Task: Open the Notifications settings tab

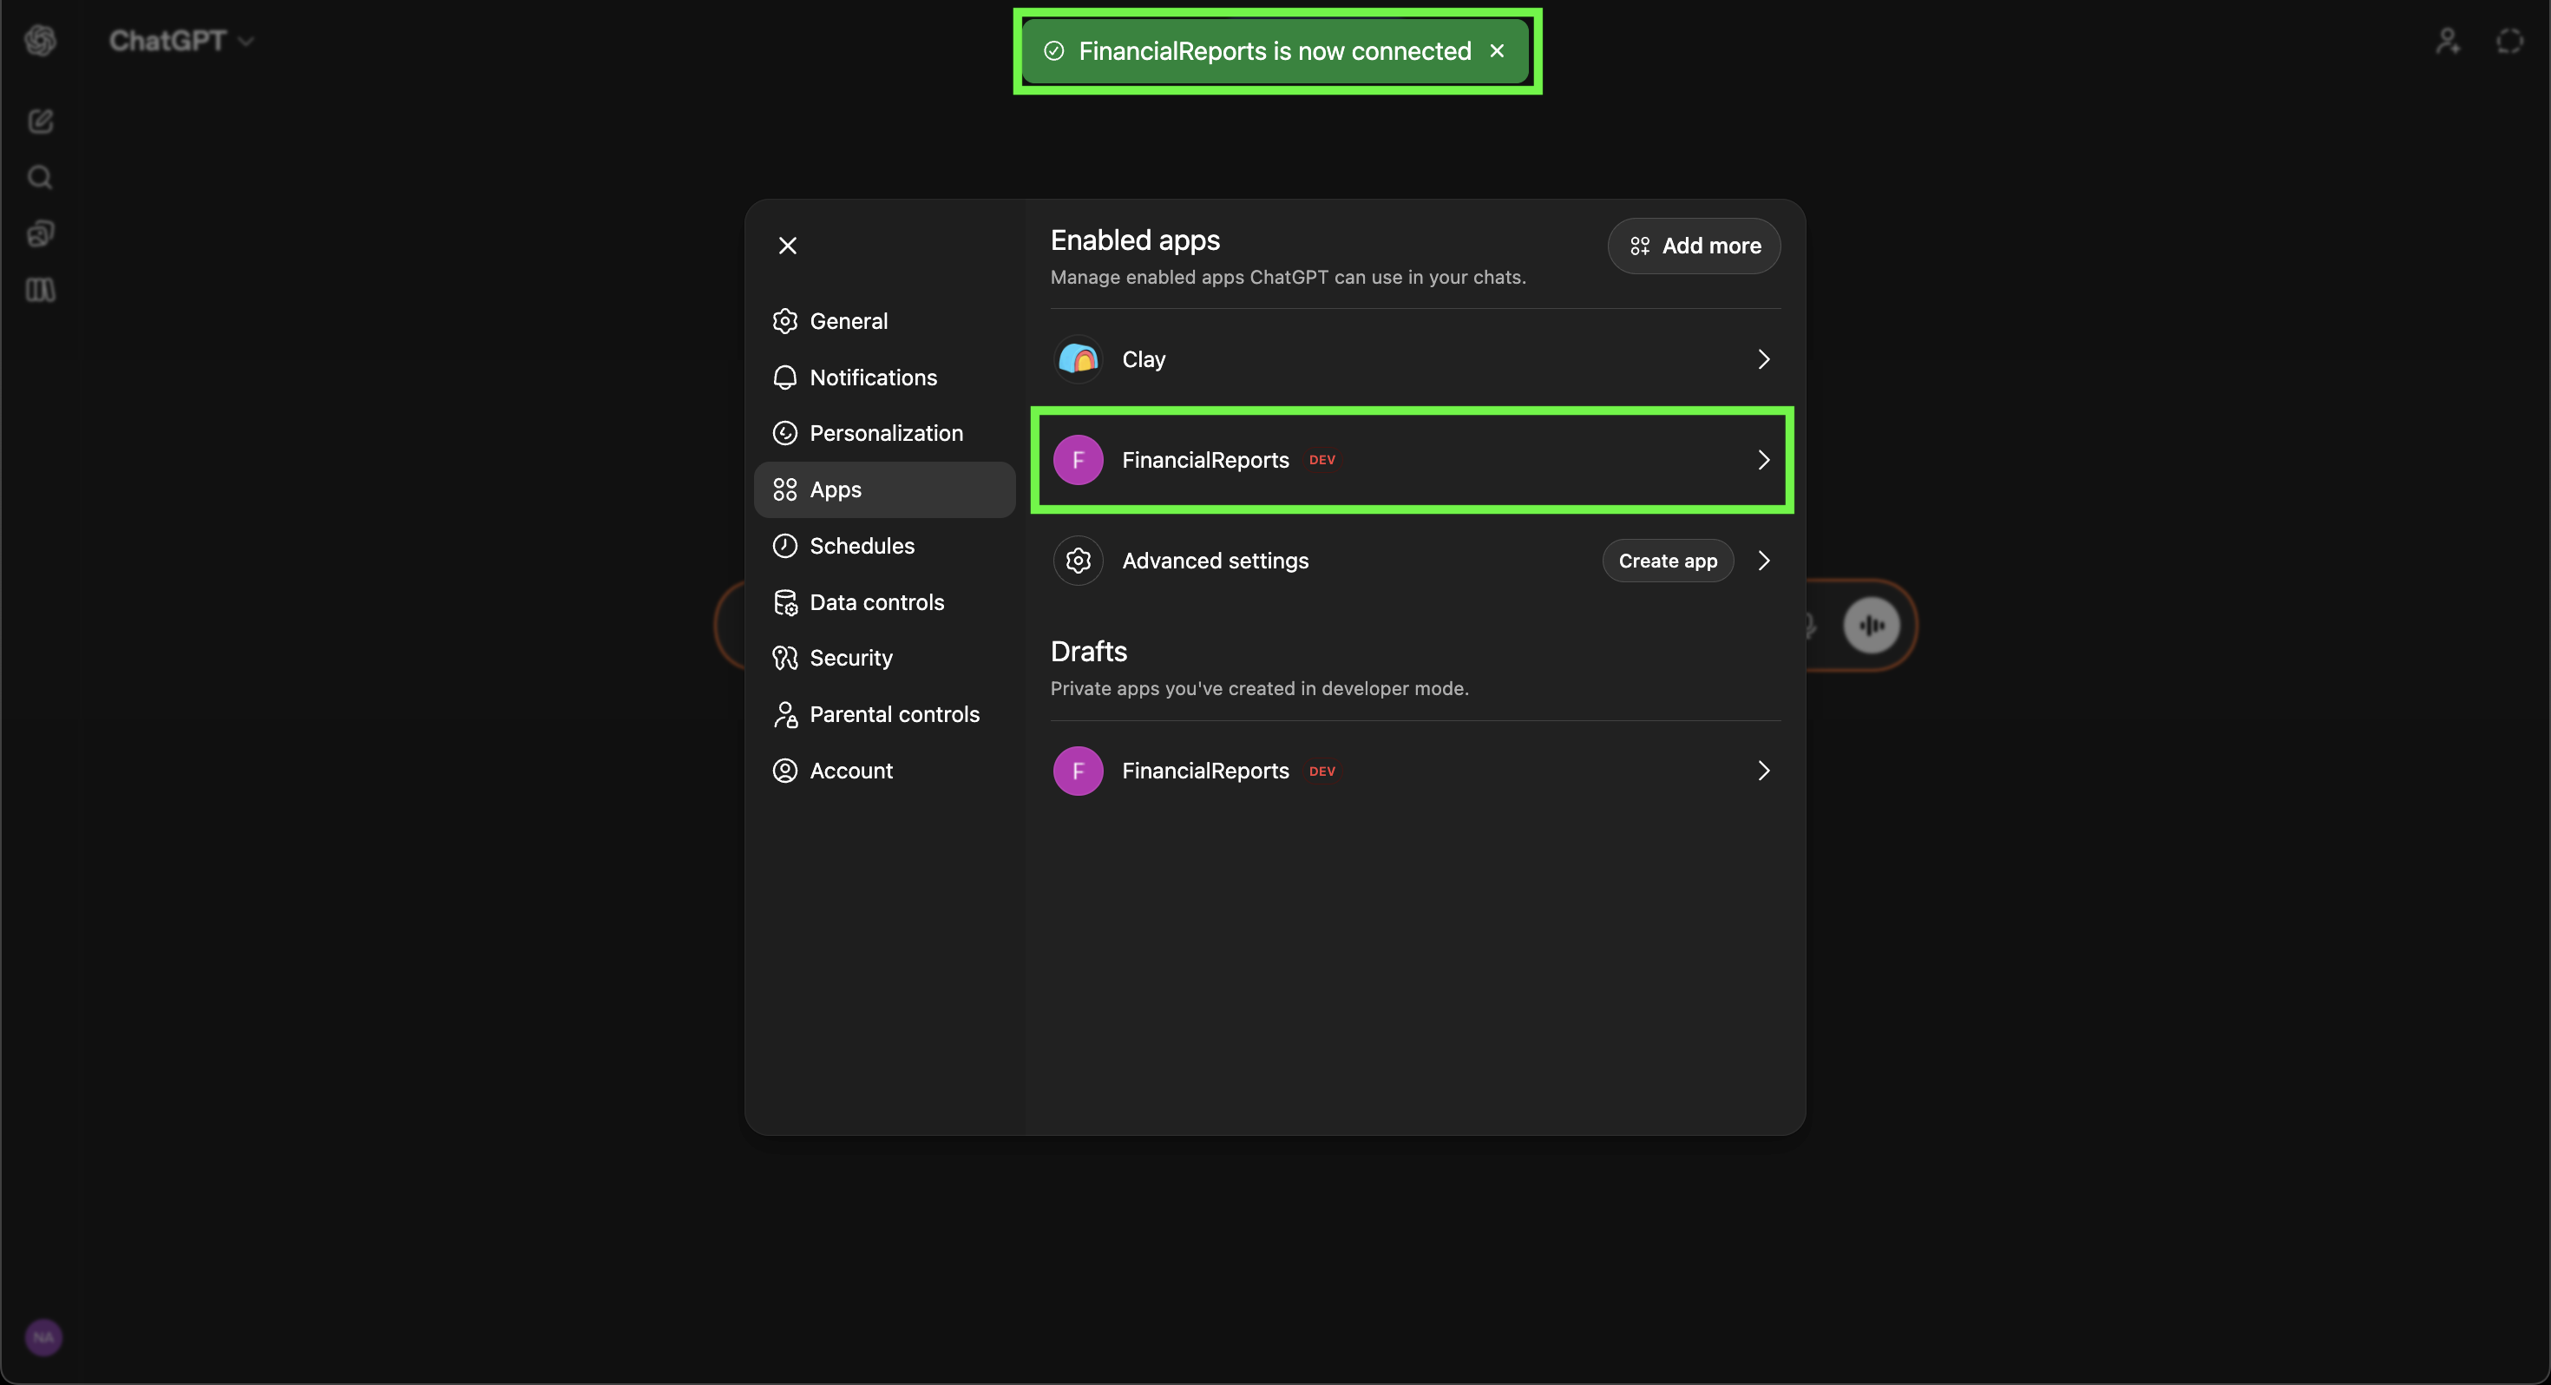Action: [884, 377]
